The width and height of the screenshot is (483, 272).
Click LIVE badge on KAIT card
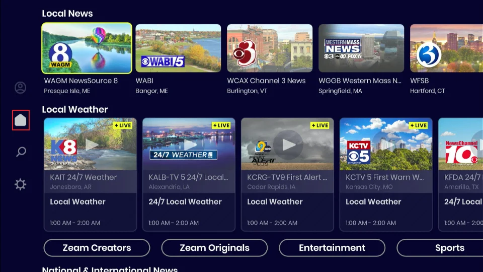pos(123,125)
